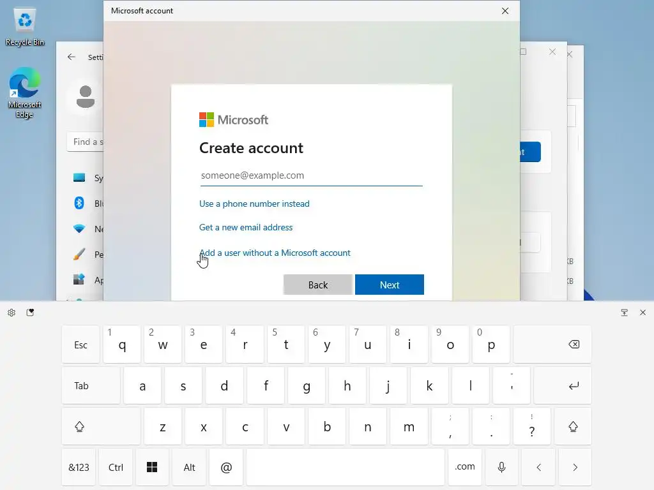Open System category icon in Settings
This screenshot has height=490, width=654.
[79, 178]
